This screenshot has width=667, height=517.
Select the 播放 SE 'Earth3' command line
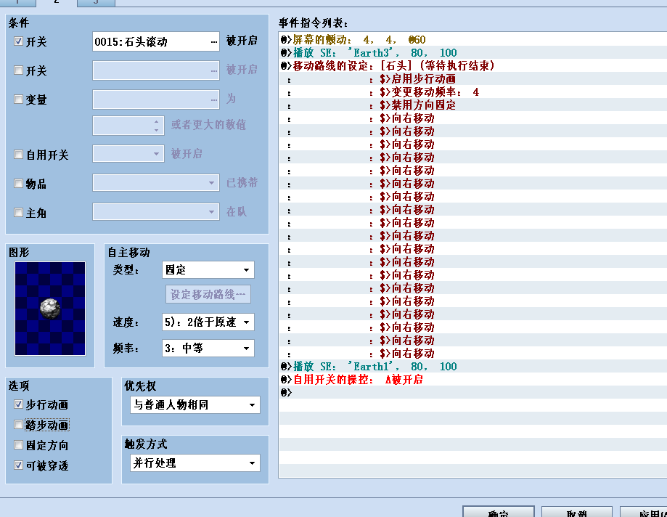pyautogui.click(x=473, y=53)
